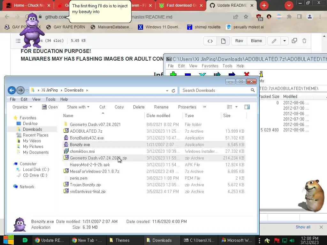Select the BonziBuddy432.exe file
327x245 pixels.
click(x=154, y=138)
